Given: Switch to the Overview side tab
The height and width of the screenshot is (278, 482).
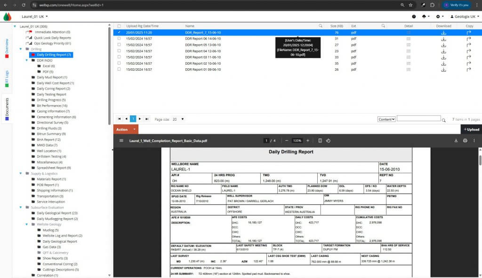Looking at the screenshot, I should point(7,48).
